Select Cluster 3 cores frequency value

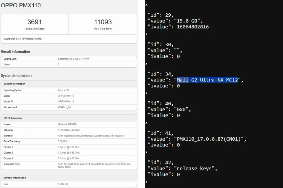[x=69, y=159]
